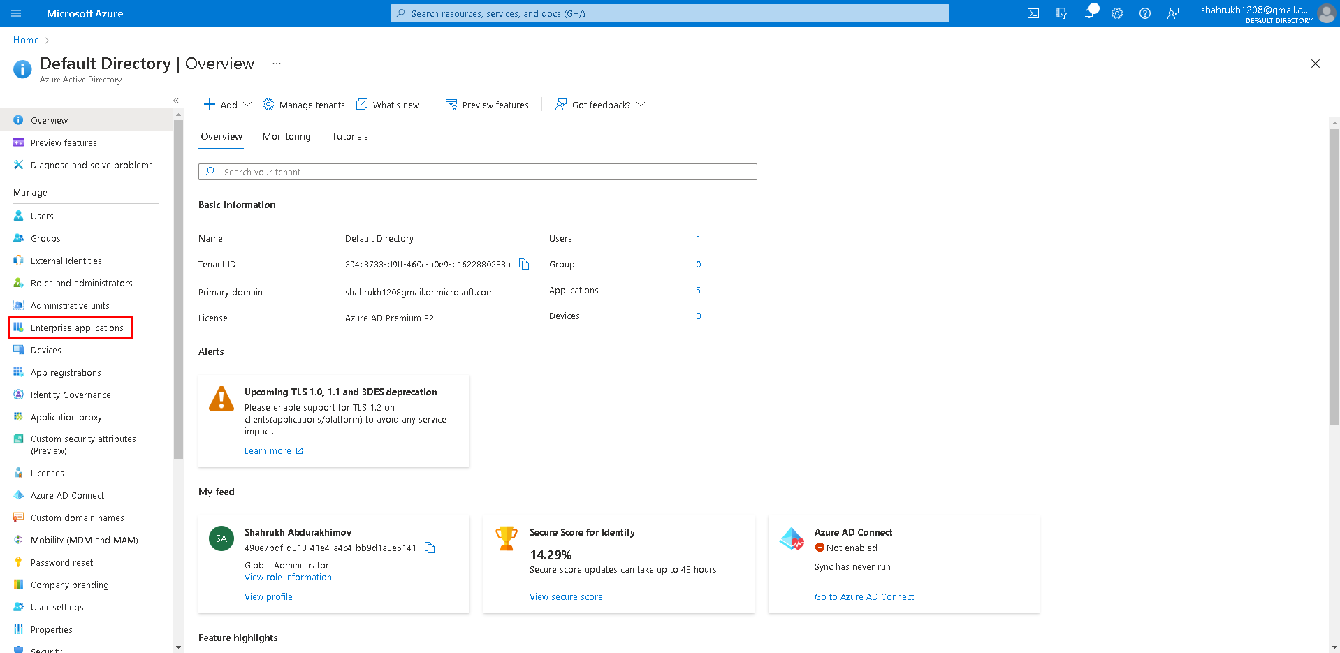Open Mobility (MDM and MAM)
1340x653 pixels.
pyautogui.click(x=86, y=540)
